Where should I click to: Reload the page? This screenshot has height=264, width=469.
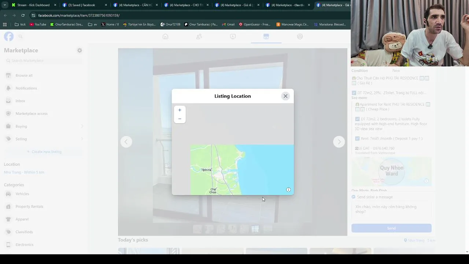pos(23,15)
